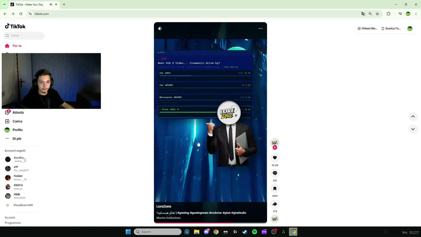Click the Cerca search field
Viewport: 421px width, 237px height.
click(x=24, y=36)
